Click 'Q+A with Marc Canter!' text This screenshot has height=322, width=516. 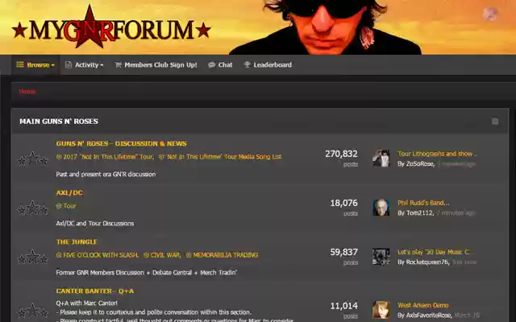pos(86,303)
